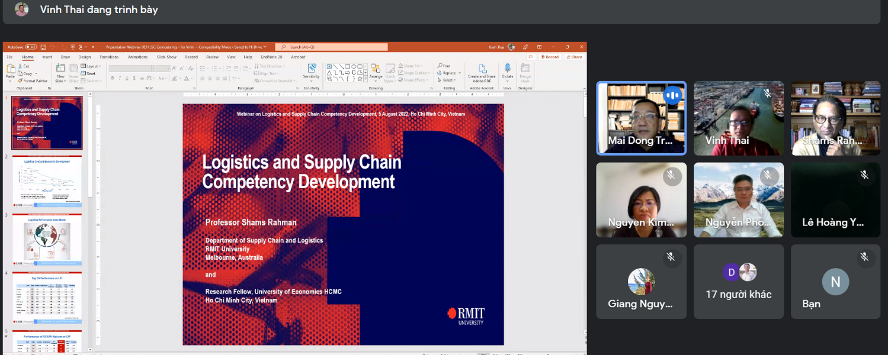Open the Select dropdown in Editing
This screenshot has width=888, height=355.
447,80
